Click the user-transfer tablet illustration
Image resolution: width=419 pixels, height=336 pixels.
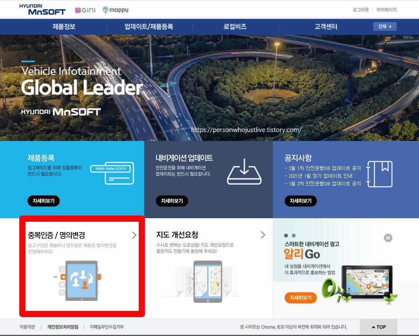coord(77,281)
